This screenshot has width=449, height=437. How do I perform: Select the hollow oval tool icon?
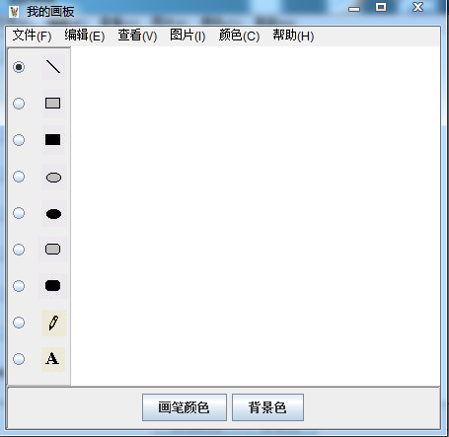53,178
